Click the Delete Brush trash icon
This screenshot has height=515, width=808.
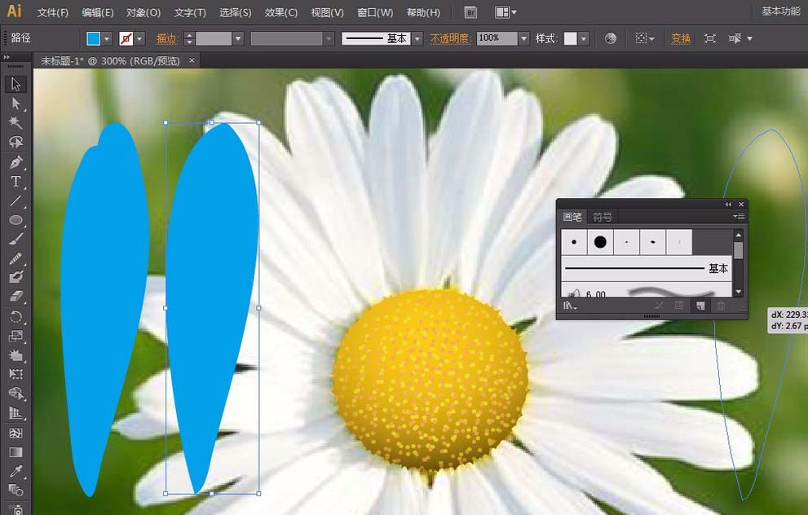721,306
